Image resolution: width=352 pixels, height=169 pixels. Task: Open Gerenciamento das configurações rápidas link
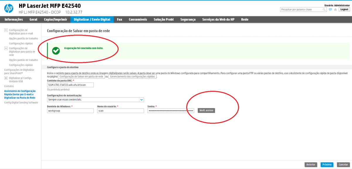pyautogui.click(x=133, y=76)
